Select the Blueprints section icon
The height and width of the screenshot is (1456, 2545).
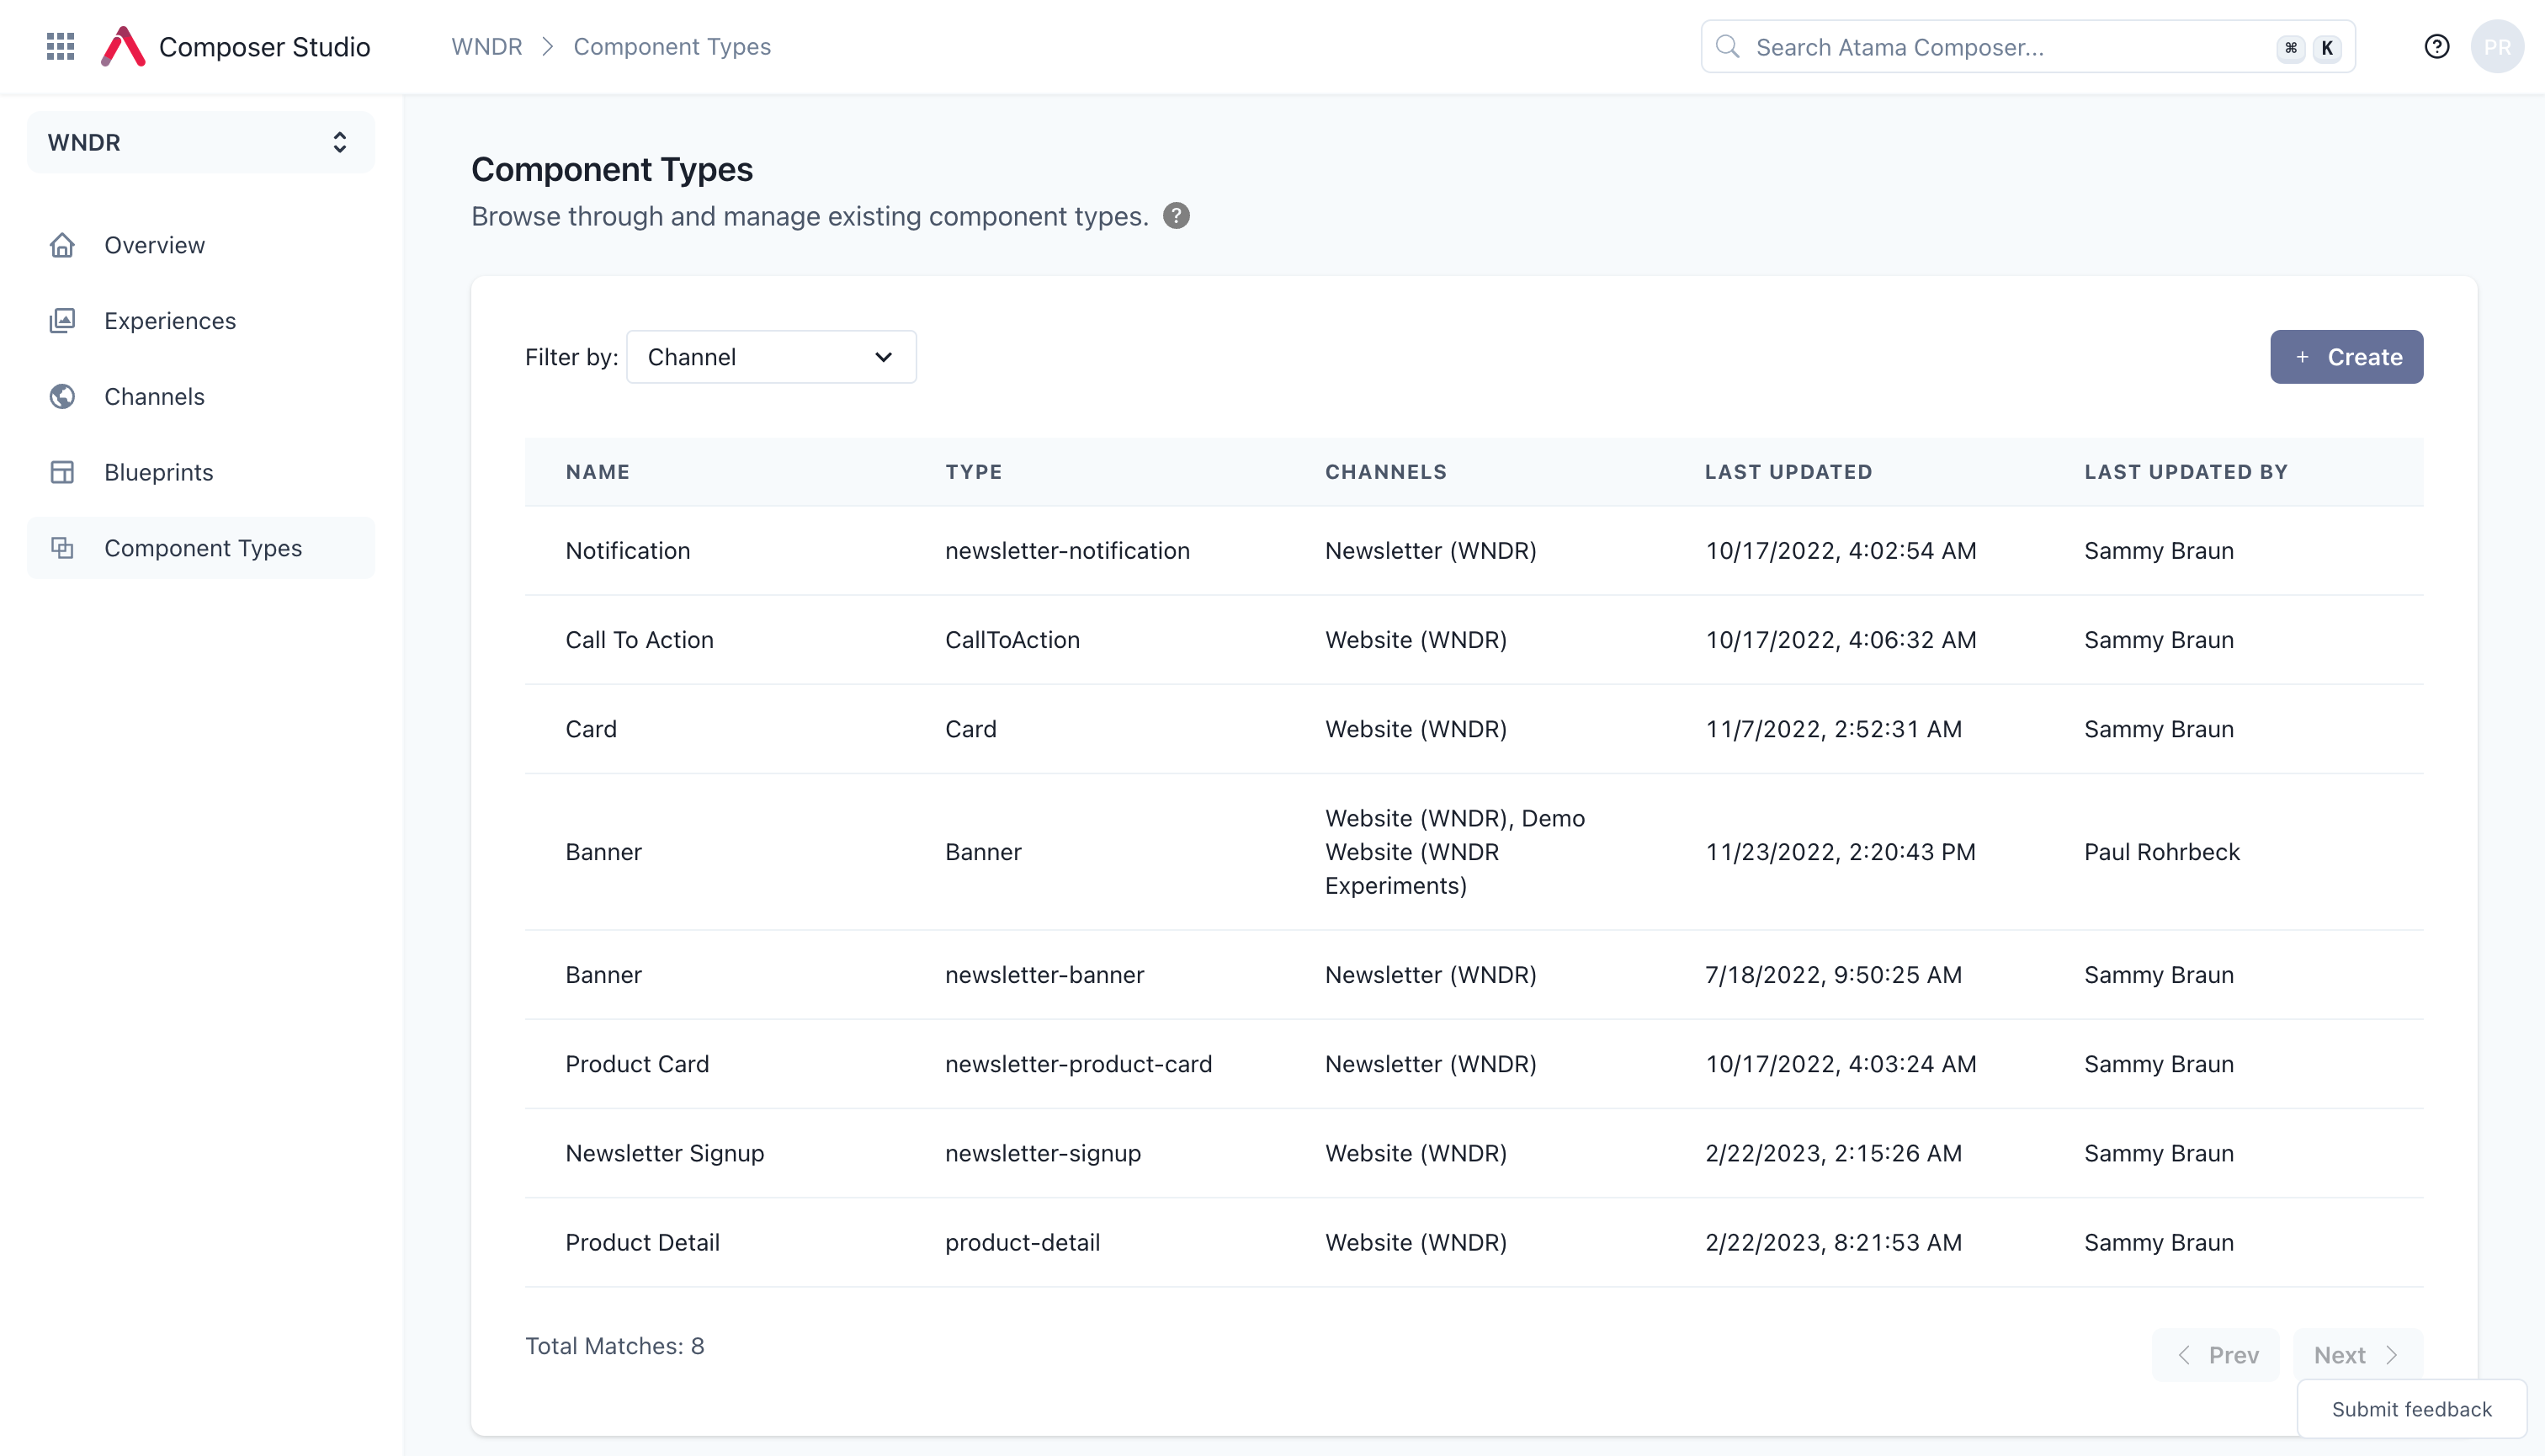63,470
